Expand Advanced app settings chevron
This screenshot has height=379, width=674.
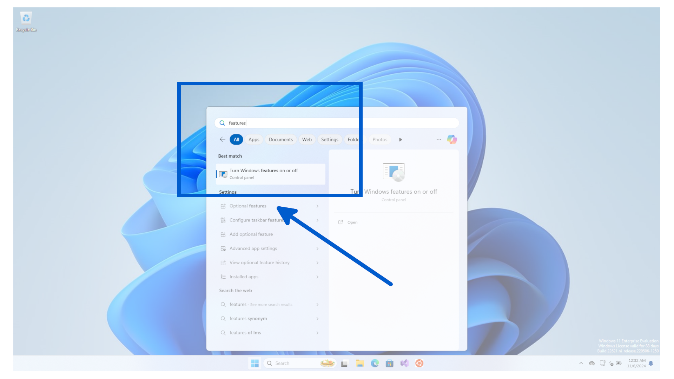pyautogui.click(x=317, y=248)
